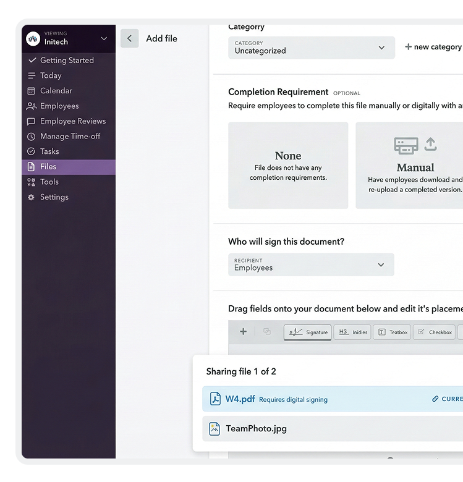463x482 pixels.
Task: Click the back arrow beside Add file
Action: (x=129, y=38)
